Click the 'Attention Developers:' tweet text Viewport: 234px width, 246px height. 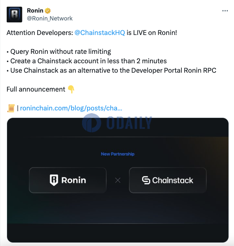(40, 33)
